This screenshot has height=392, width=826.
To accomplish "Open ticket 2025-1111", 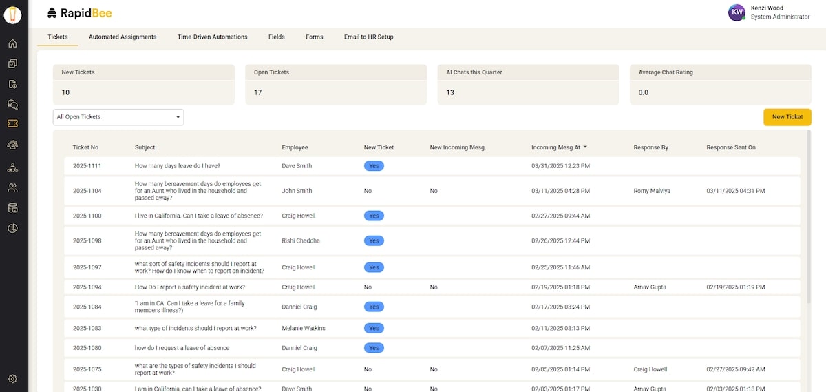I will 87,166.
